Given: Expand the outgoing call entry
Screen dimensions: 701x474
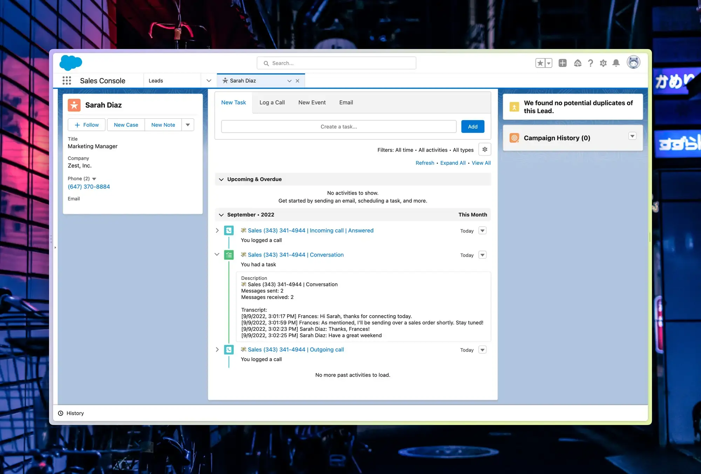Looking at the screenshot, I should point(217,349).
